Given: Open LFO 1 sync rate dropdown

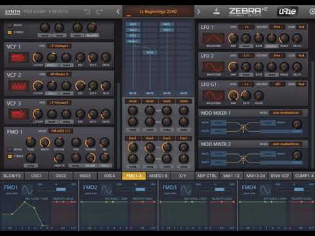Looking at the screenshot, I should tap(247, 27).
